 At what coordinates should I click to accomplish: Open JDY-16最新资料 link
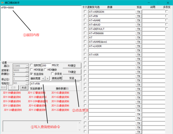click(x=13, y=110)
